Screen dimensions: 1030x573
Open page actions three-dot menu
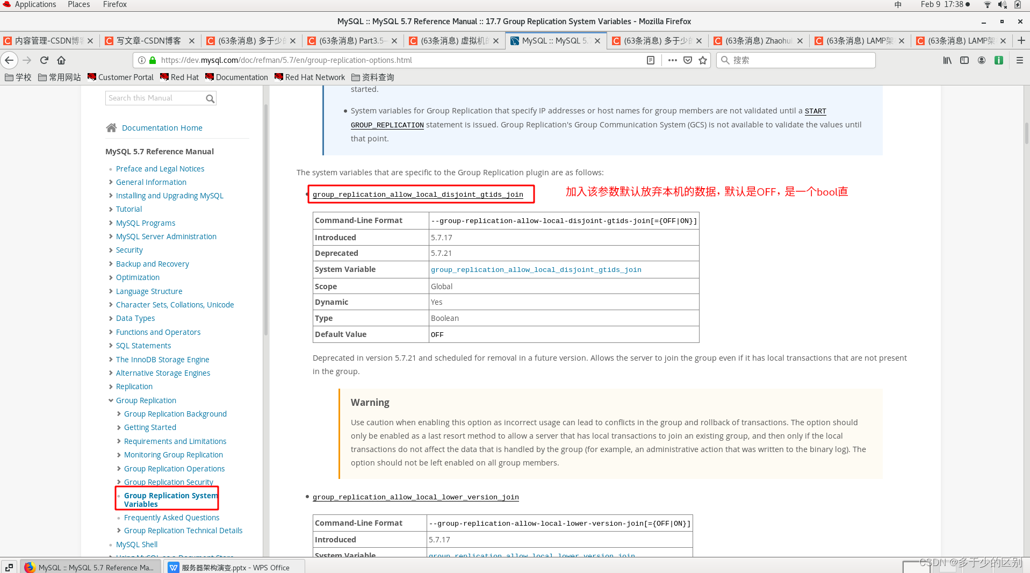[x=672, y=60]
